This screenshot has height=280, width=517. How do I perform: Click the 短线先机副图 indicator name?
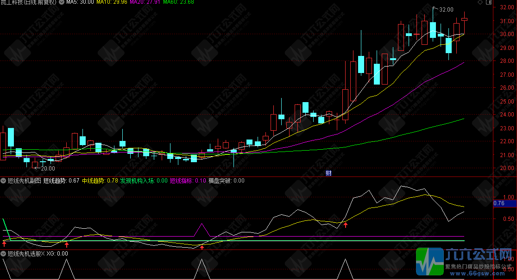point(24,181)
